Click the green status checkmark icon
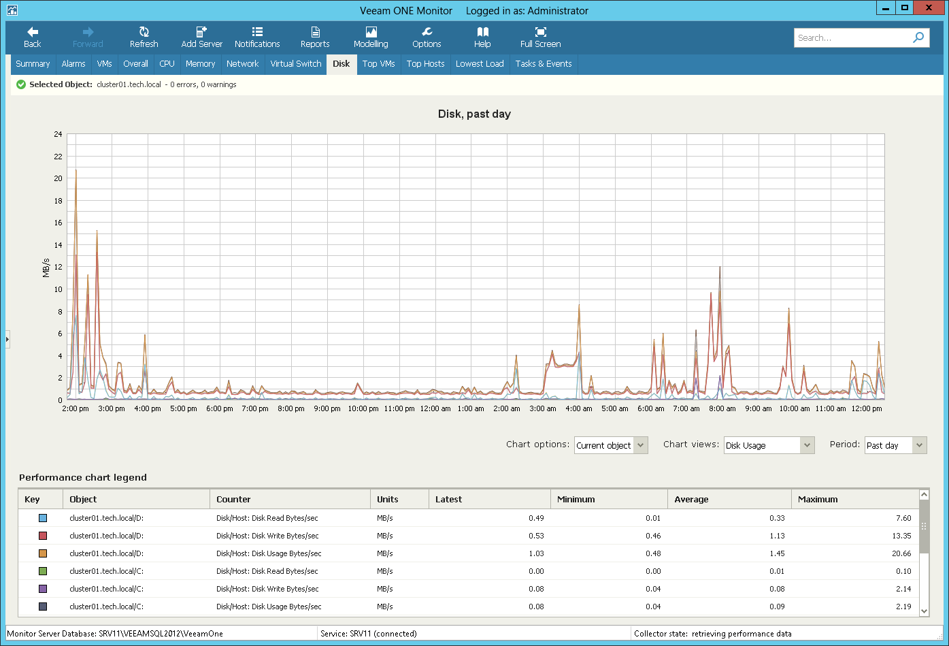The width and height of the screenshot is (949, 646). (21, 84)
